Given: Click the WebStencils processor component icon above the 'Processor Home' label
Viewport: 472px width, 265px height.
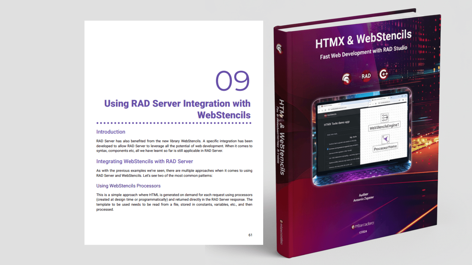Looking at the screenshot, I should [x=386, y=139].
